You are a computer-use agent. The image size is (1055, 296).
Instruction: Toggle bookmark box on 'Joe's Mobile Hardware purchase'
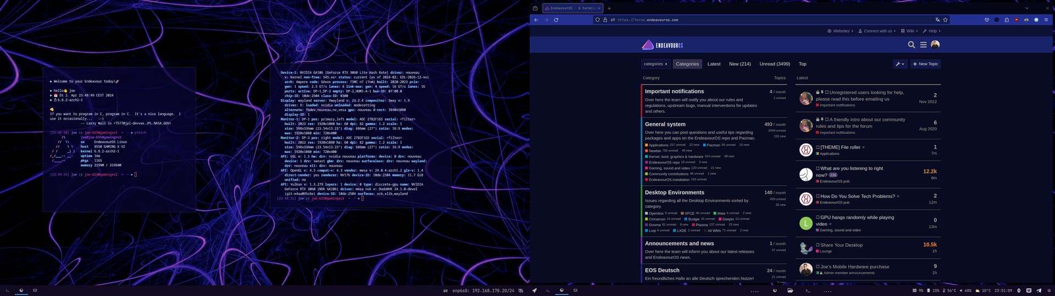pos(818,267)
